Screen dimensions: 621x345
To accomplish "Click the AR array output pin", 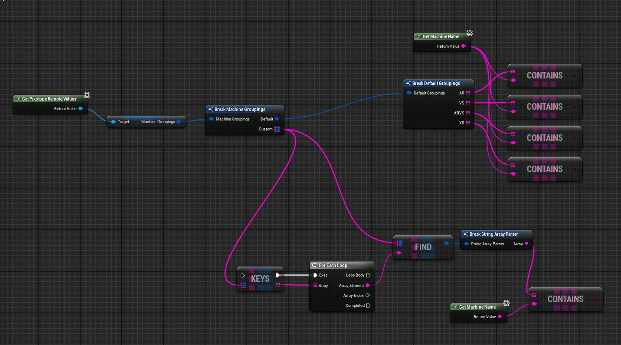I will [468, 93].
